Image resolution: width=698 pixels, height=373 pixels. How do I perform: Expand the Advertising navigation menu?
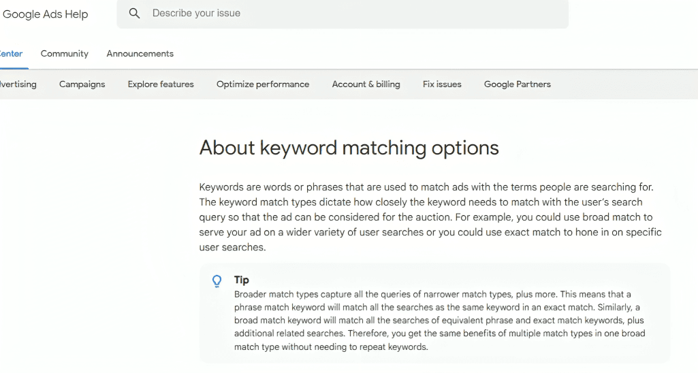click(x=18, y=84)
